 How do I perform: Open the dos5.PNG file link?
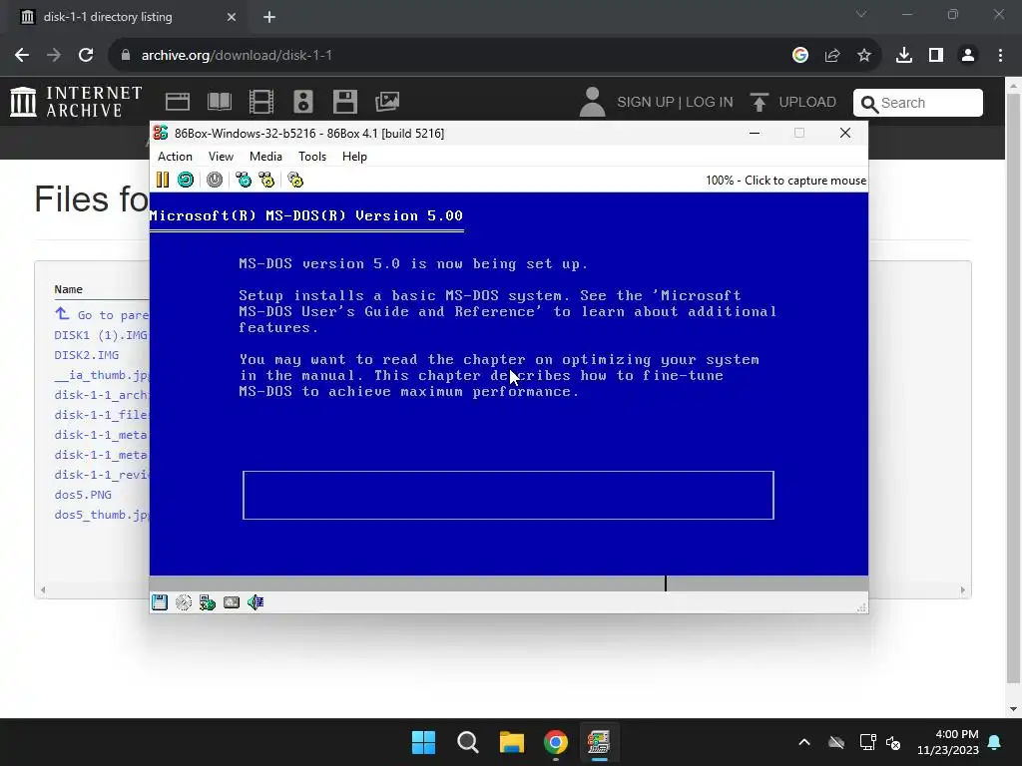(83, 495)
